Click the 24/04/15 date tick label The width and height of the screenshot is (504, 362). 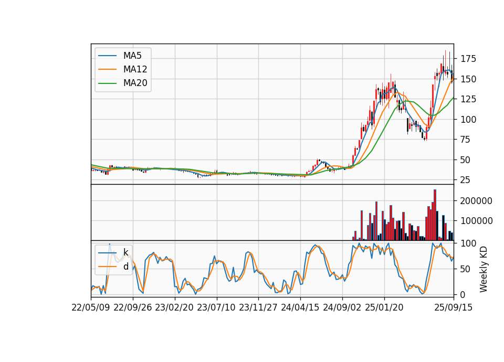[300, 307]
